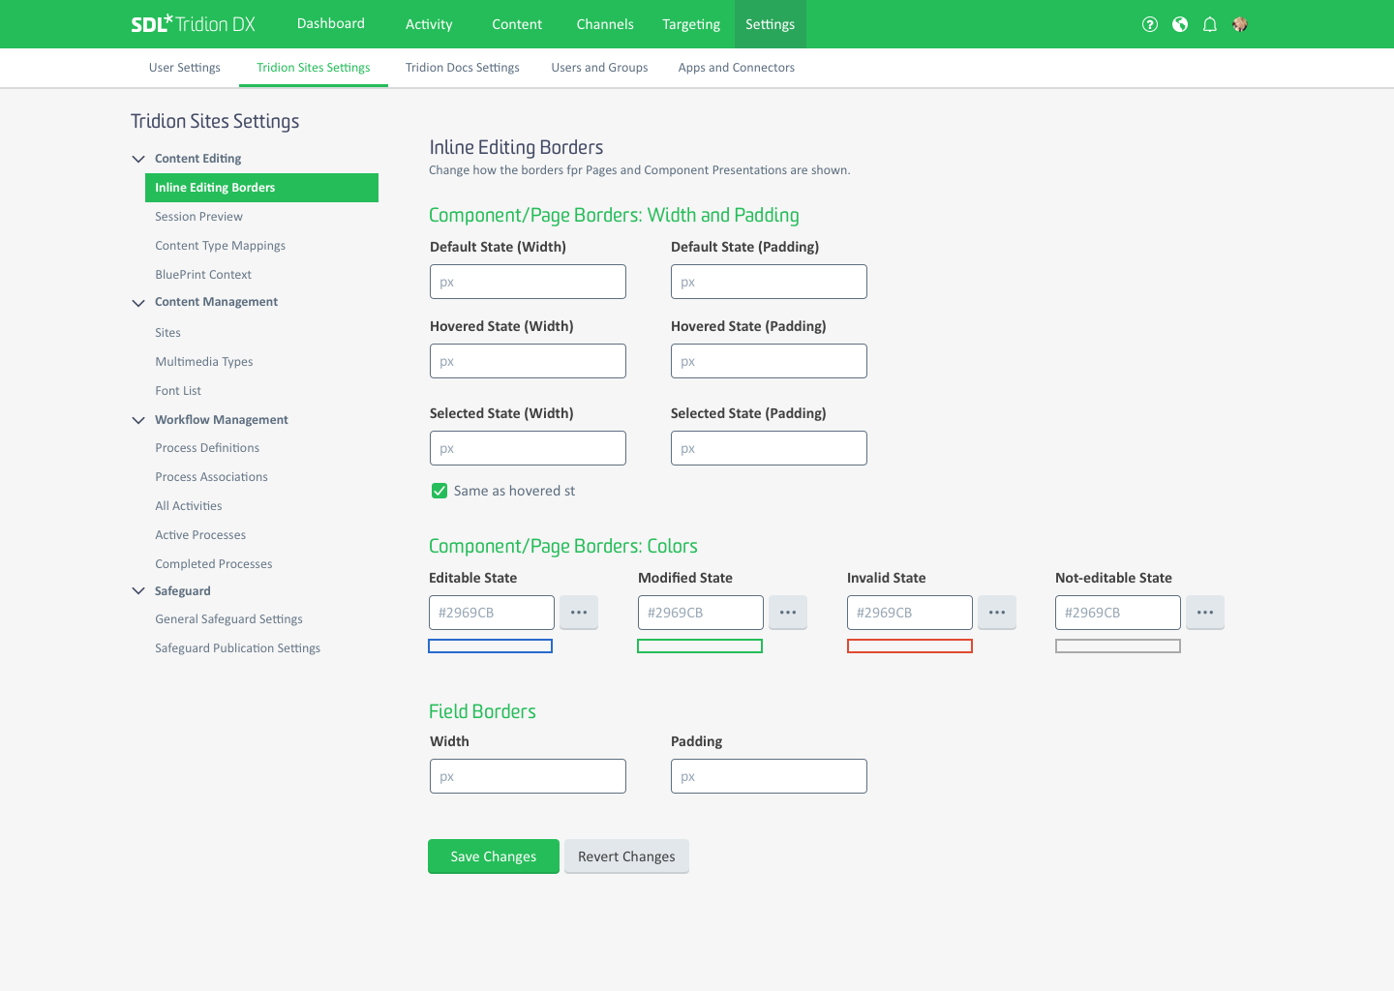Switch to the Tridion Docs Settings tab
The width and height of the screenshot is (1394, 991).
[x=462, y=68]
